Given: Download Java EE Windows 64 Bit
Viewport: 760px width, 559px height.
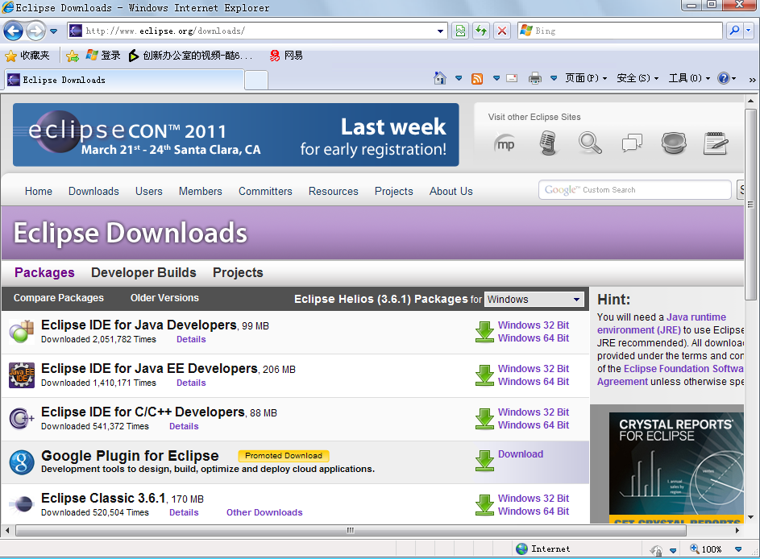Looking at the screenshot, I should (534, 382).
